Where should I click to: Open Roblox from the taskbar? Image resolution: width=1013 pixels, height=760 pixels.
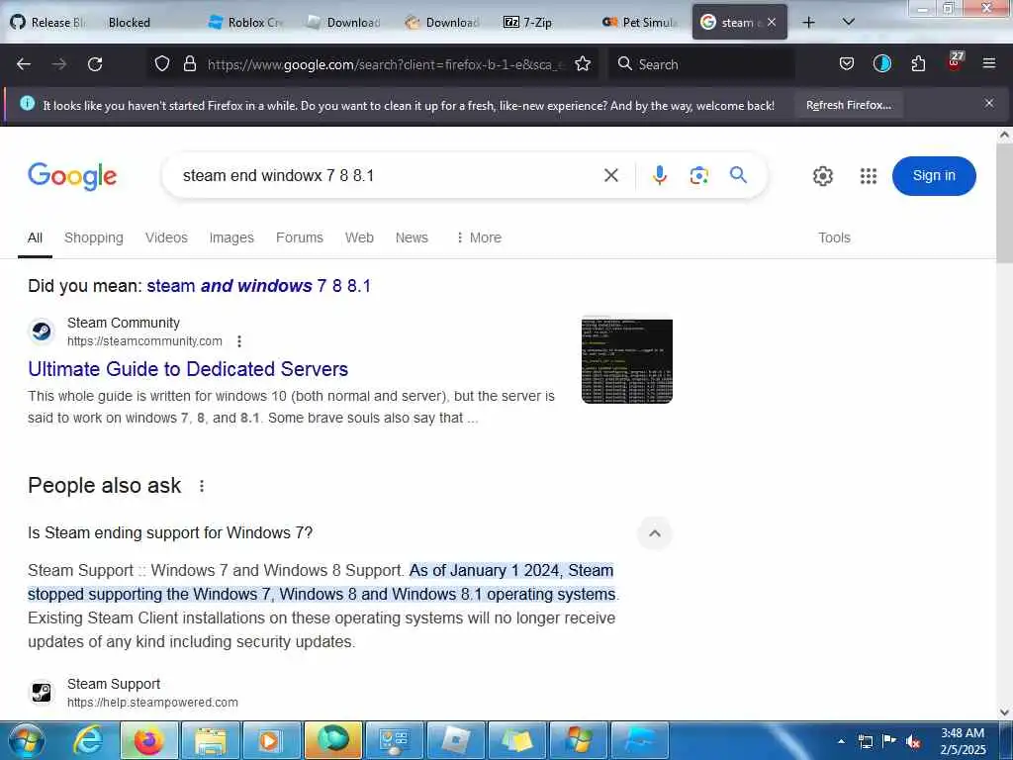(x=456, y=740)
